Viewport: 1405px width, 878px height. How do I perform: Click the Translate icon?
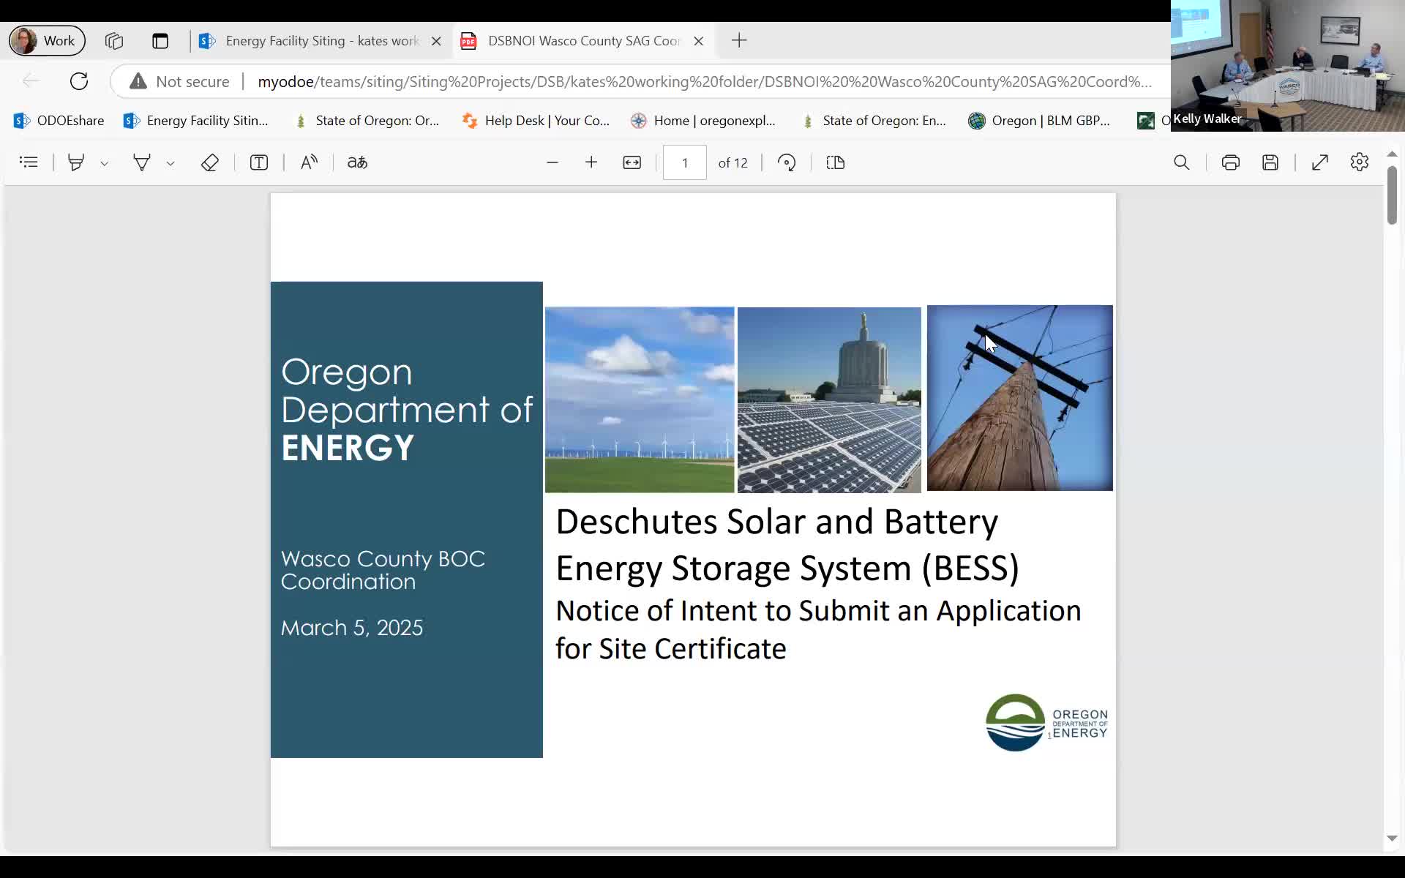pos(357,162)
